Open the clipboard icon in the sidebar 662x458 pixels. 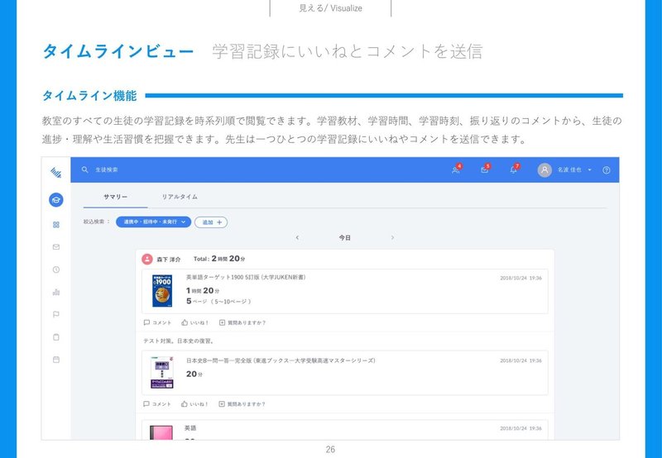tap(56, 337)
